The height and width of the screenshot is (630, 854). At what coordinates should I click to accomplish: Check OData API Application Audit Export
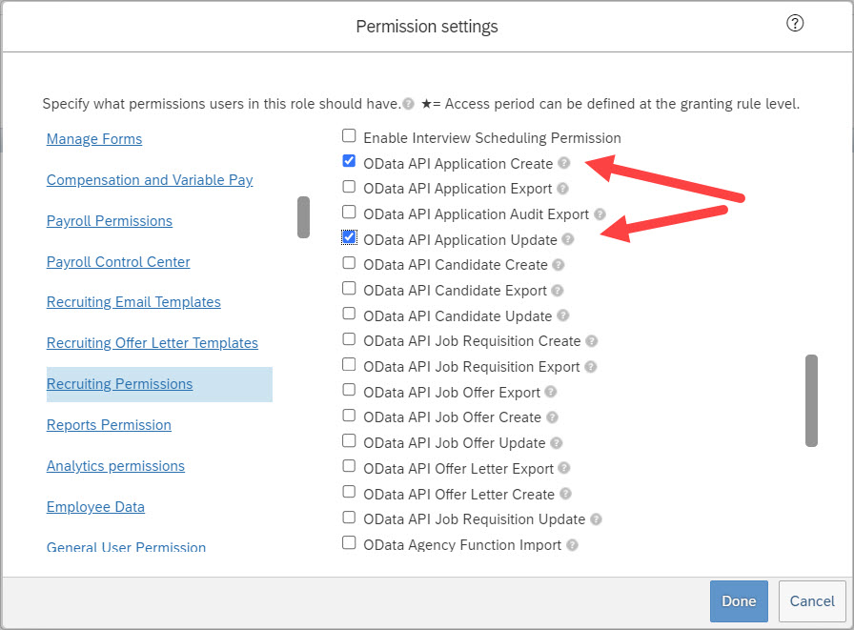(x=349, y=212)
